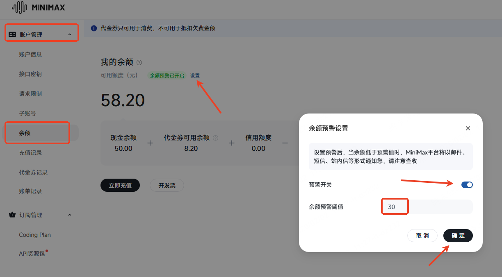This screenshot has height=277, width=502.
Task: Toggle the 预警开关 switch off
Action: coord(467,185)
